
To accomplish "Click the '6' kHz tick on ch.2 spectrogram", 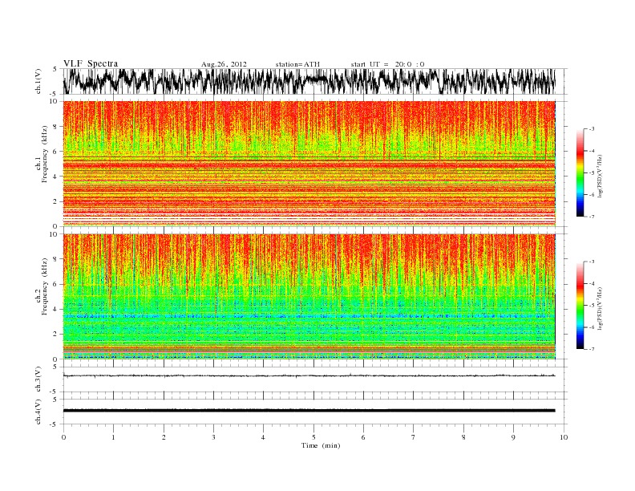I will pyautogui.click(x=55, y=284).
